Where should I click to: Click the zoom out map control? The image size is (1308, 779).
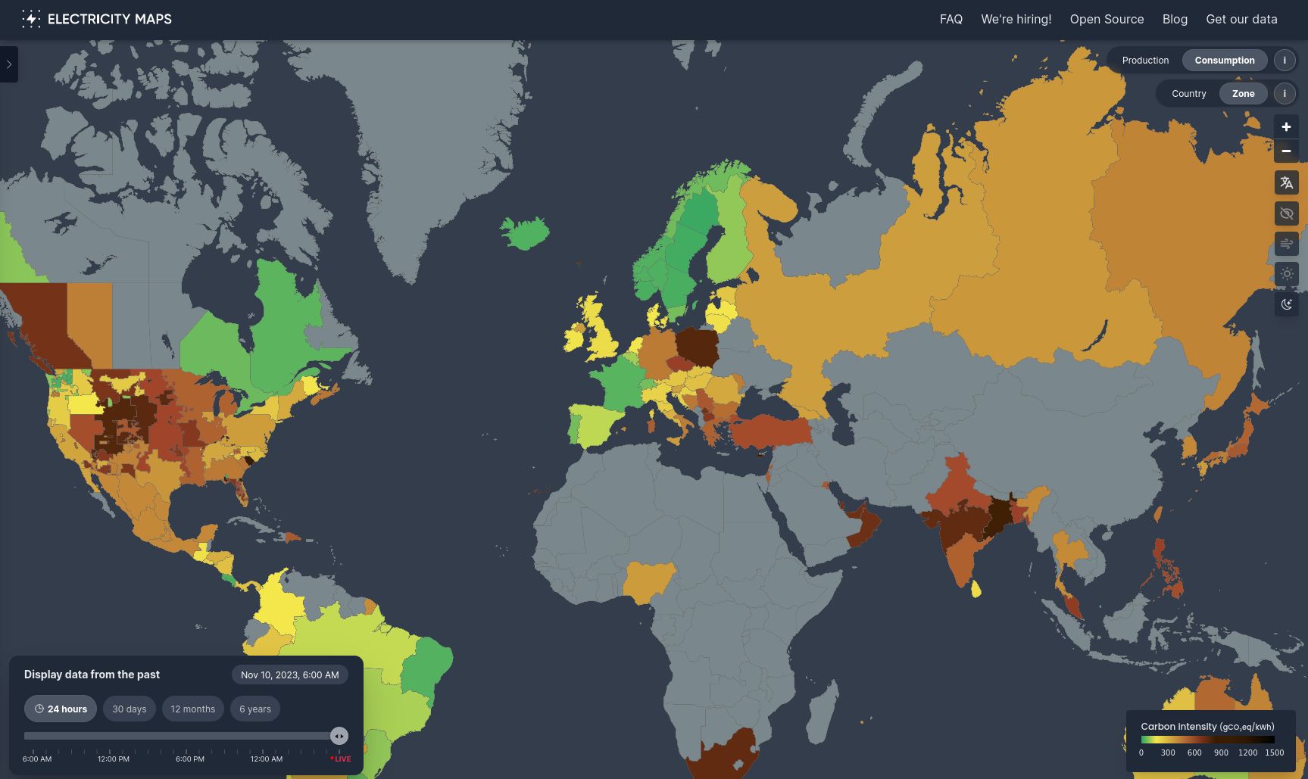[1286, 151]
